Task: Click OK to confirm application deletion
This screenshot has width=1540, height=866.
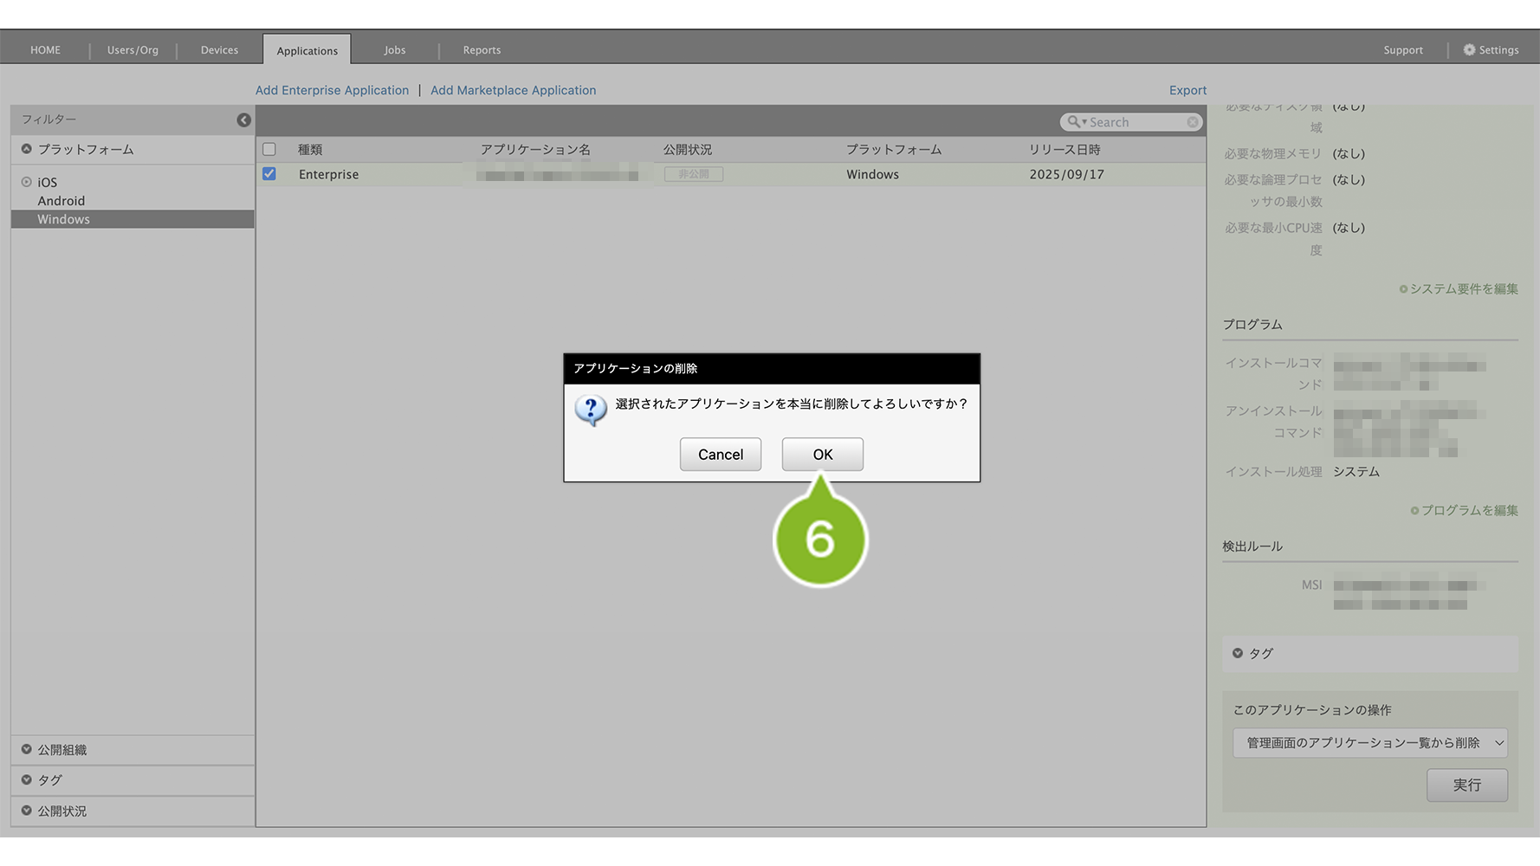Action: [822, 455]
